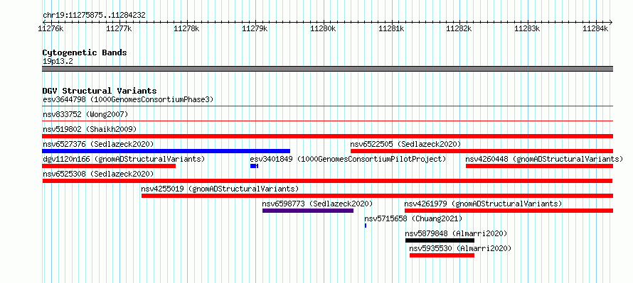Click the esv3644798 variant label
633x283 pixels.
point(128,99)
